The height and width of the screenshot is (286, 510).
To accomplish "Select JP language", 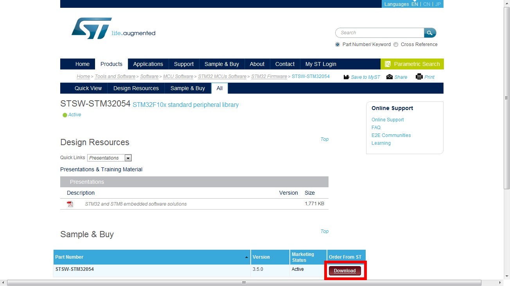I will (x=438, y=4).
